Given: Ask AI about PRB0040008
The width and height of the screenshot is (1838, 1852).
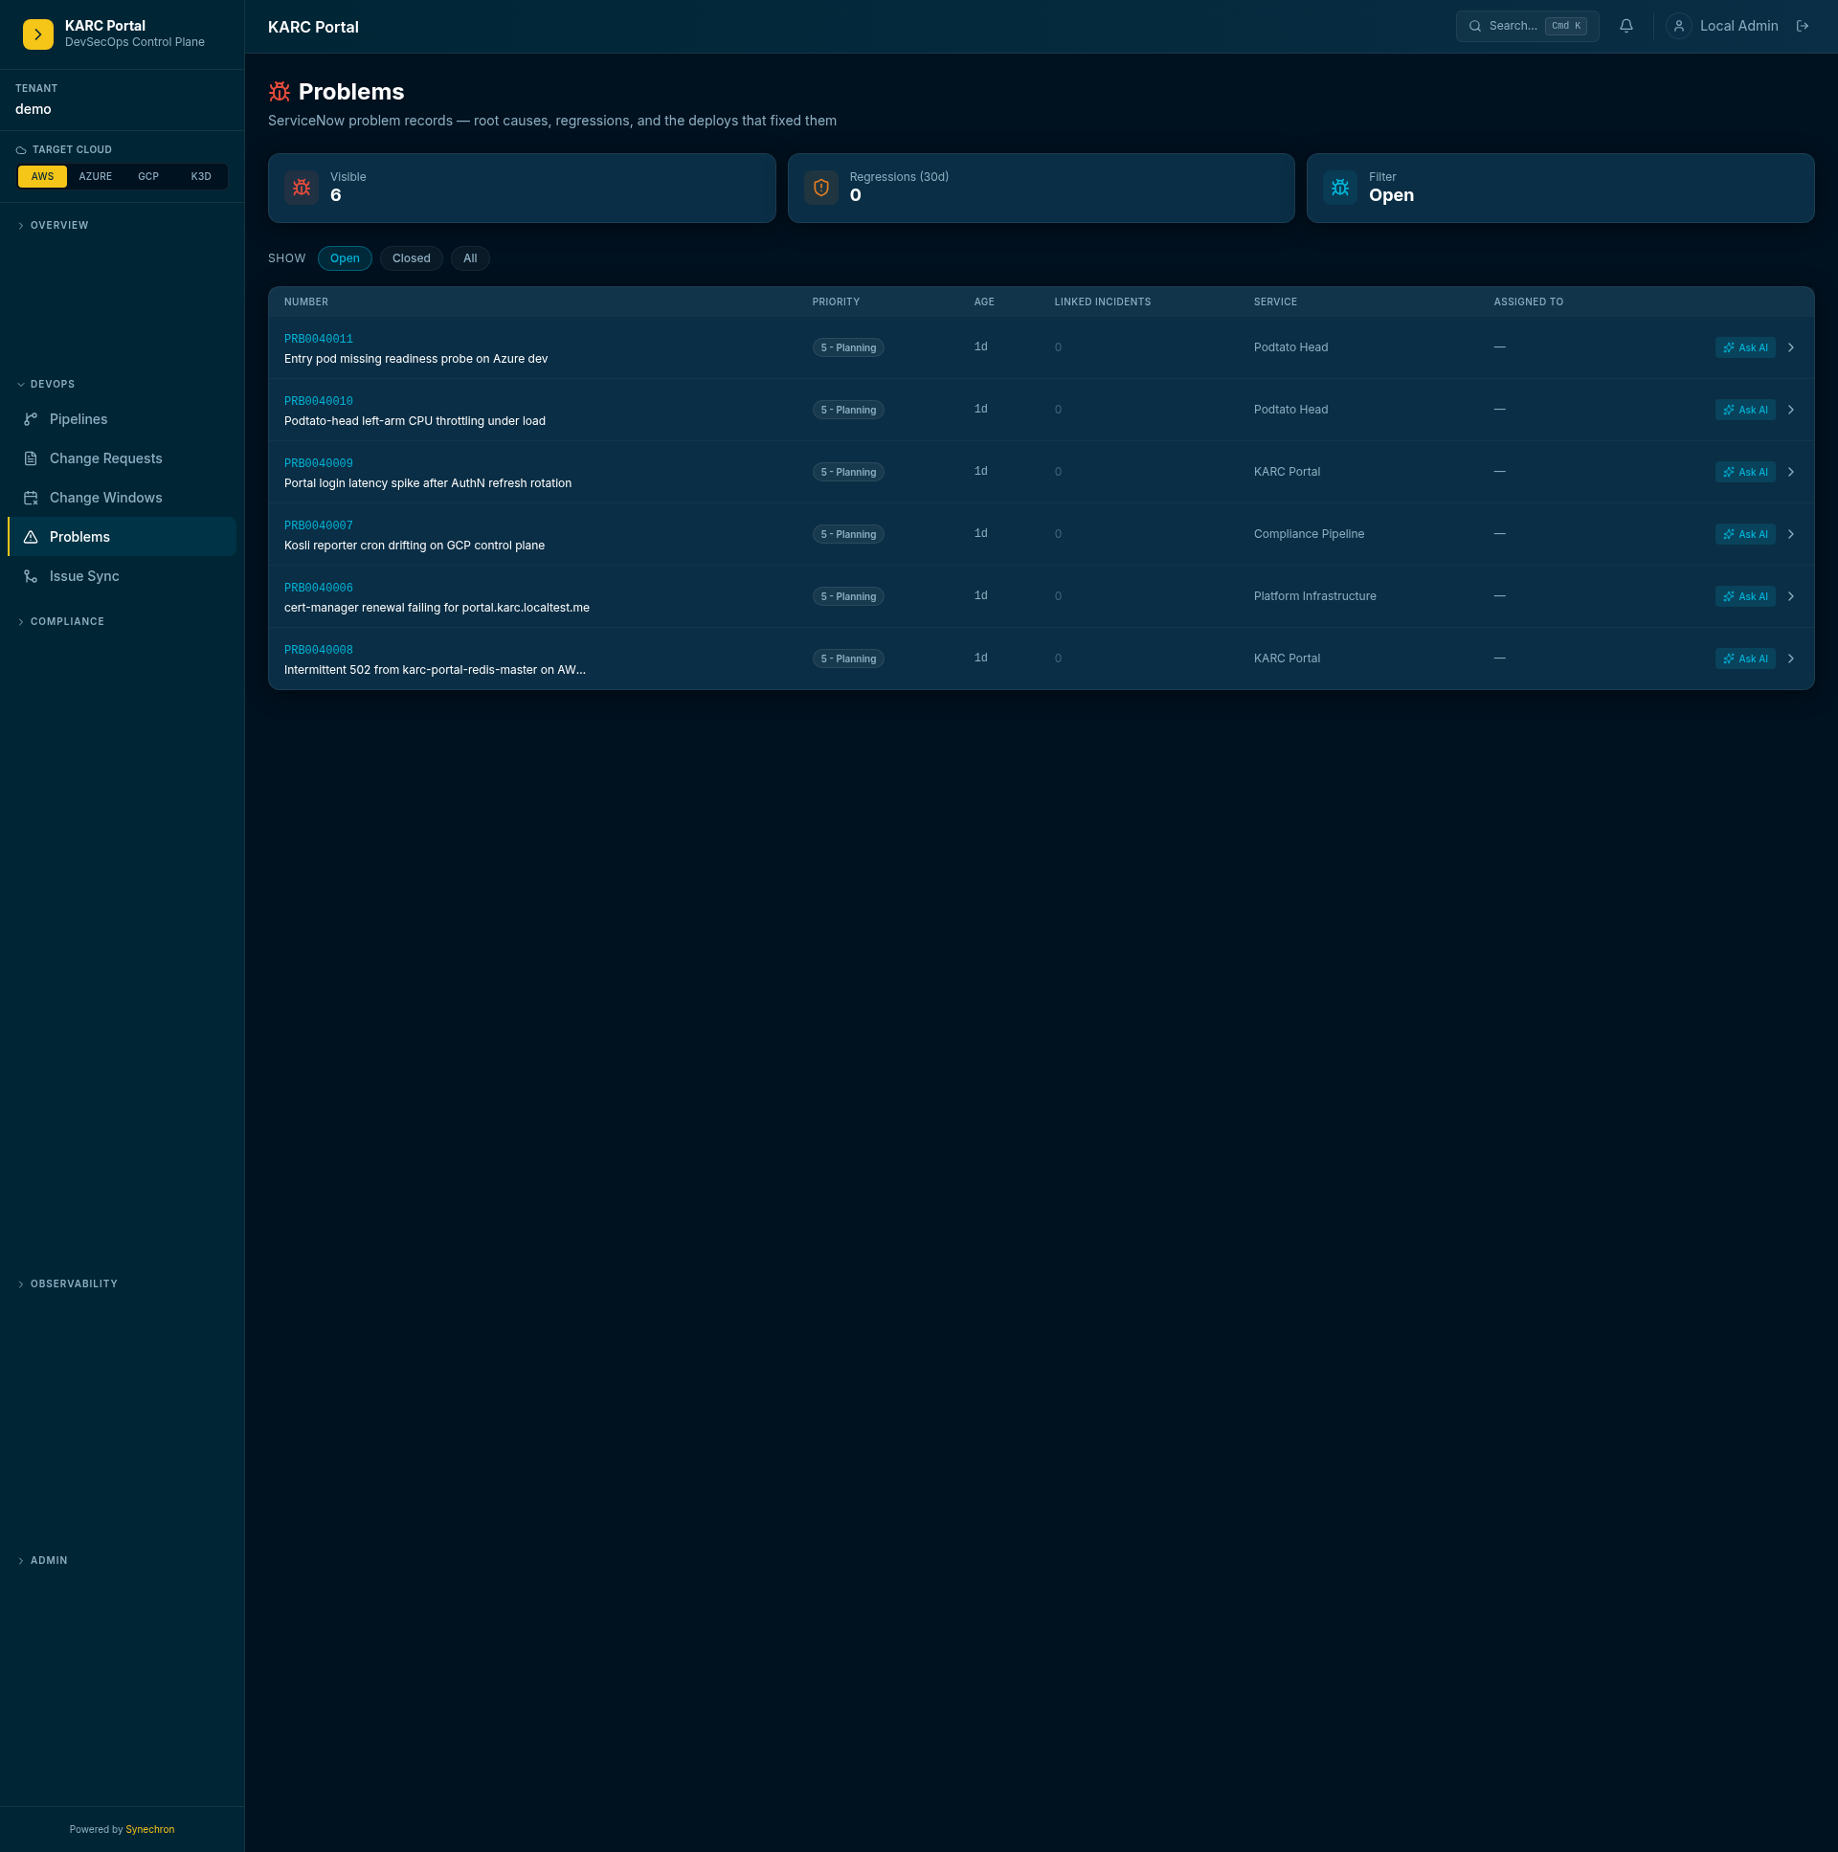Looking at the screenshot, I should point(1744,659).
